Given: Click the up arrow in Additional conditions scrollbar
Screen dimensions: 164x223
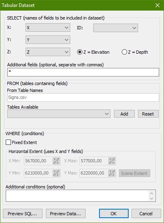Looking at the screenshot, I should 151,193.
